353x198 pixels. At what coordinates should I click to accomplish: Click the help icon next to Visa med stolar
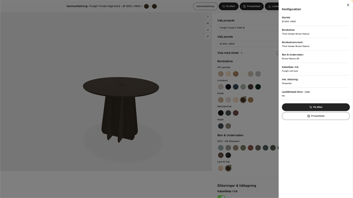click(x=241, y=53)
